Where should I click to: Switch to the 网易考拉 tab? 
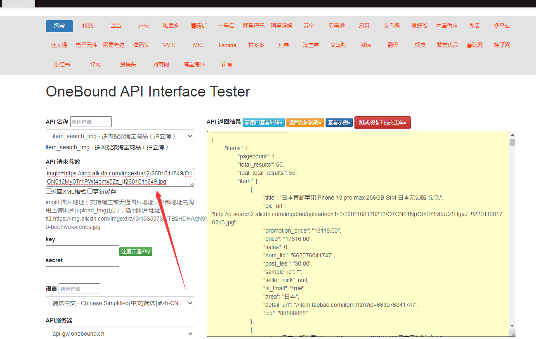(114, 45)
